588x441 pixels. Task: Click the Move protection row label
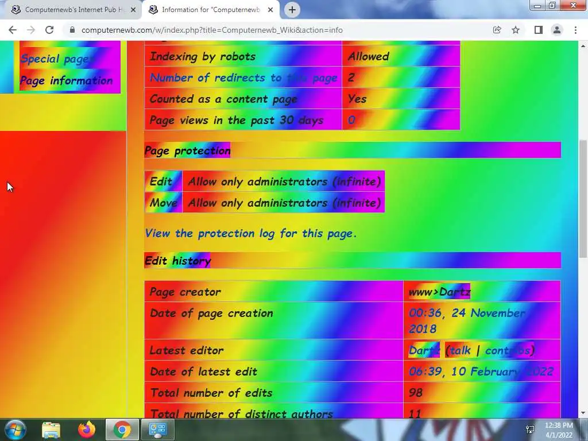(x=163, y=203)
